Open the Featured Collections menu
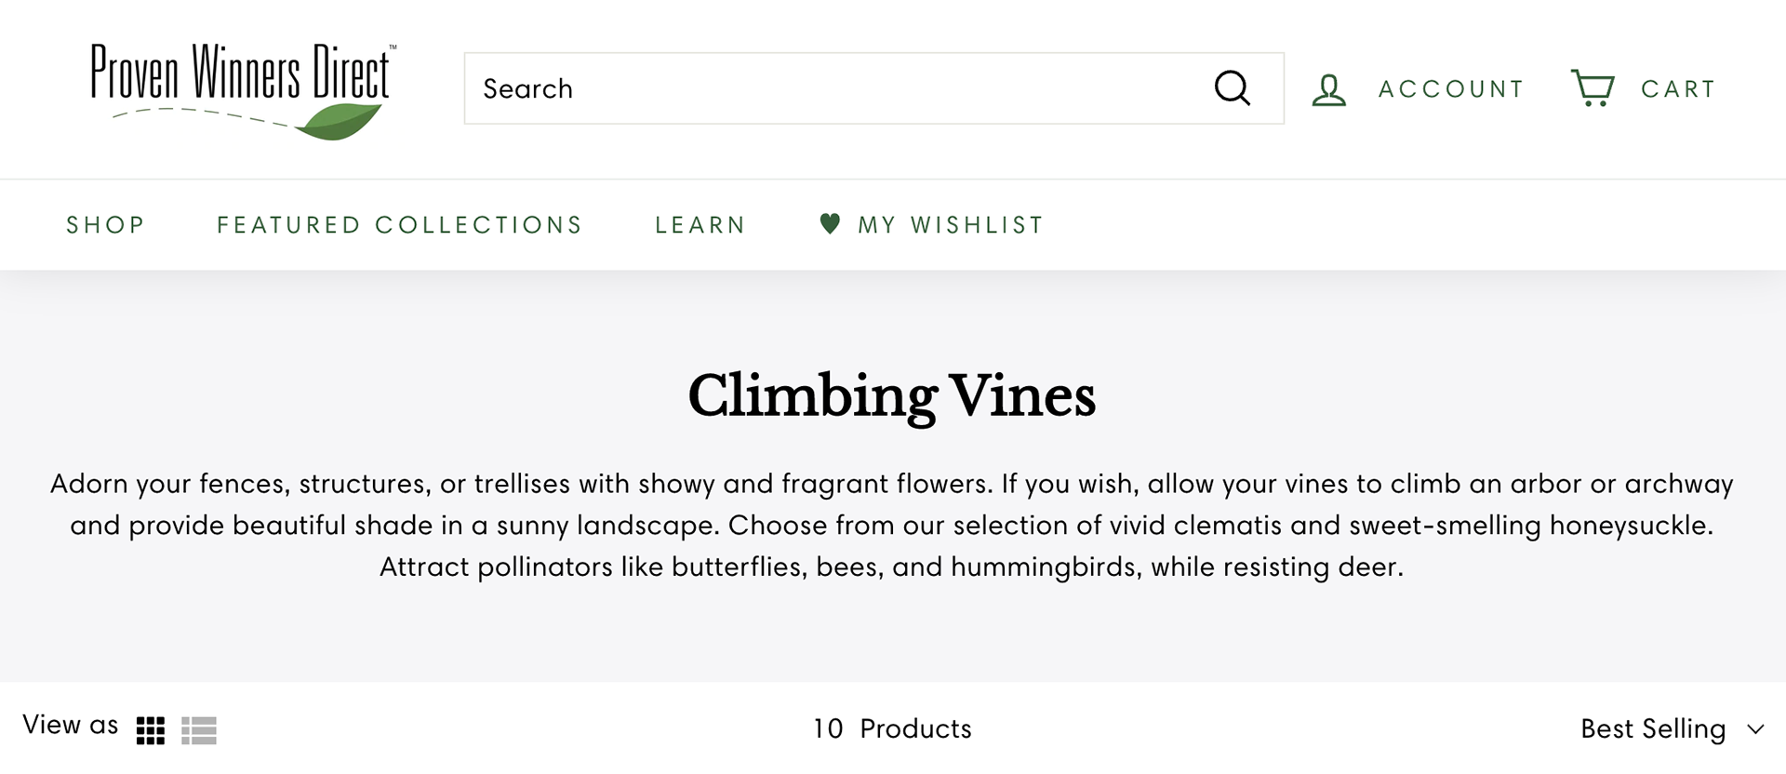Screen dimensions: 1786x774 (x=400, y=225)
